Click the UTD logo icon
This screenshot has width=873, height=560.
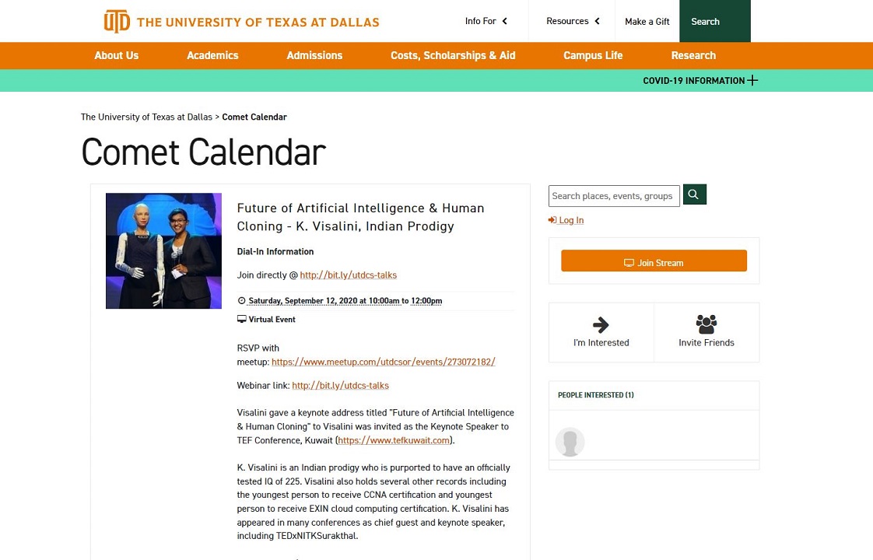coord(117,21)
